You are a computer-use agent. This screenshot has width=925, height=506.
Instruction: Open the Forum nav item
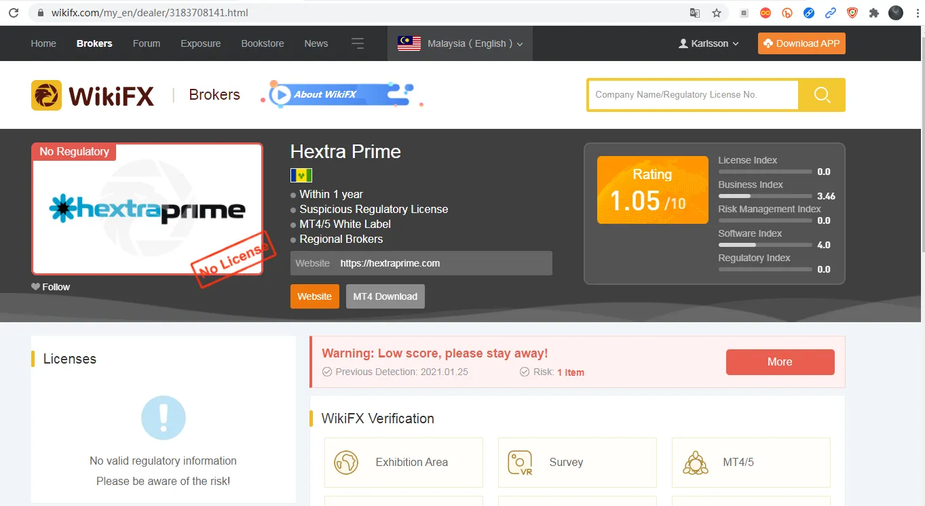click(x=147, y=43)
